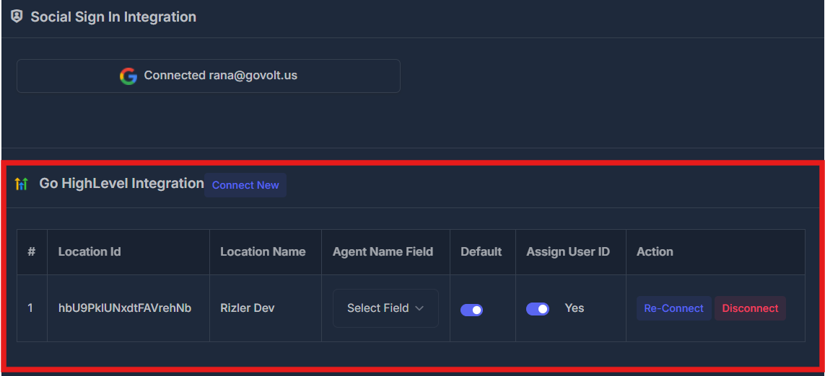Toggle the Default switch for Rizler Dev
The width and height of the screenshot is (825, 376).
coord(471,310)
